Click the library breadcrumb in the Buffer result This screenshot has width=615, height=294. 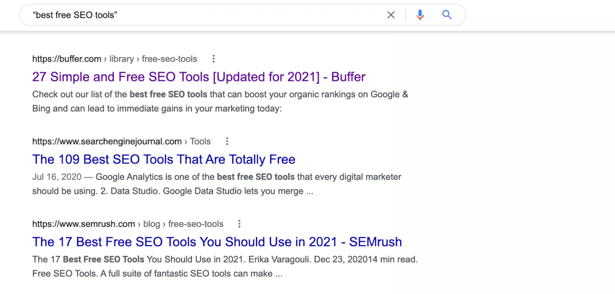pos(121,59)
